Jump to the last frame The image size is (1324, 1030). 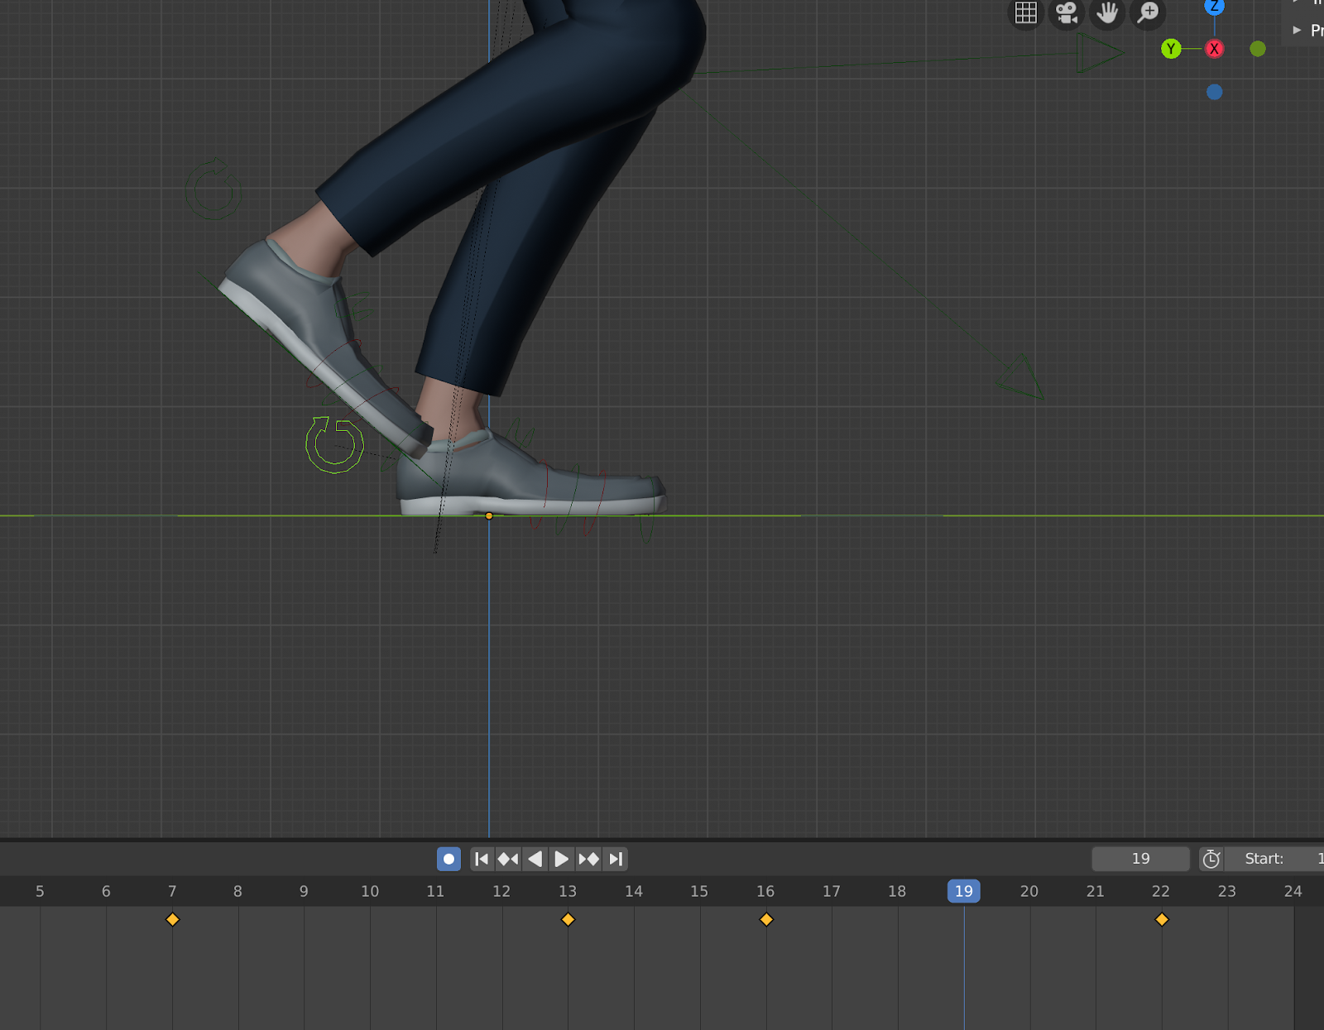(615, 859)
